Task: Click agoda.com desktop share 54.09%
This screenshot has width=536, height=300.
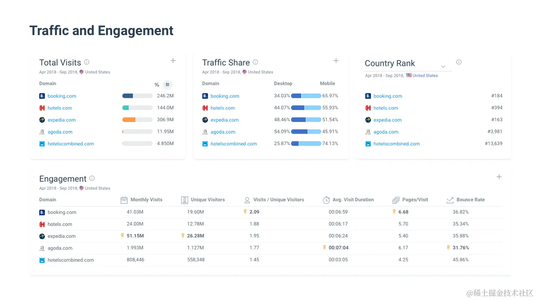Action: [282, 132]
